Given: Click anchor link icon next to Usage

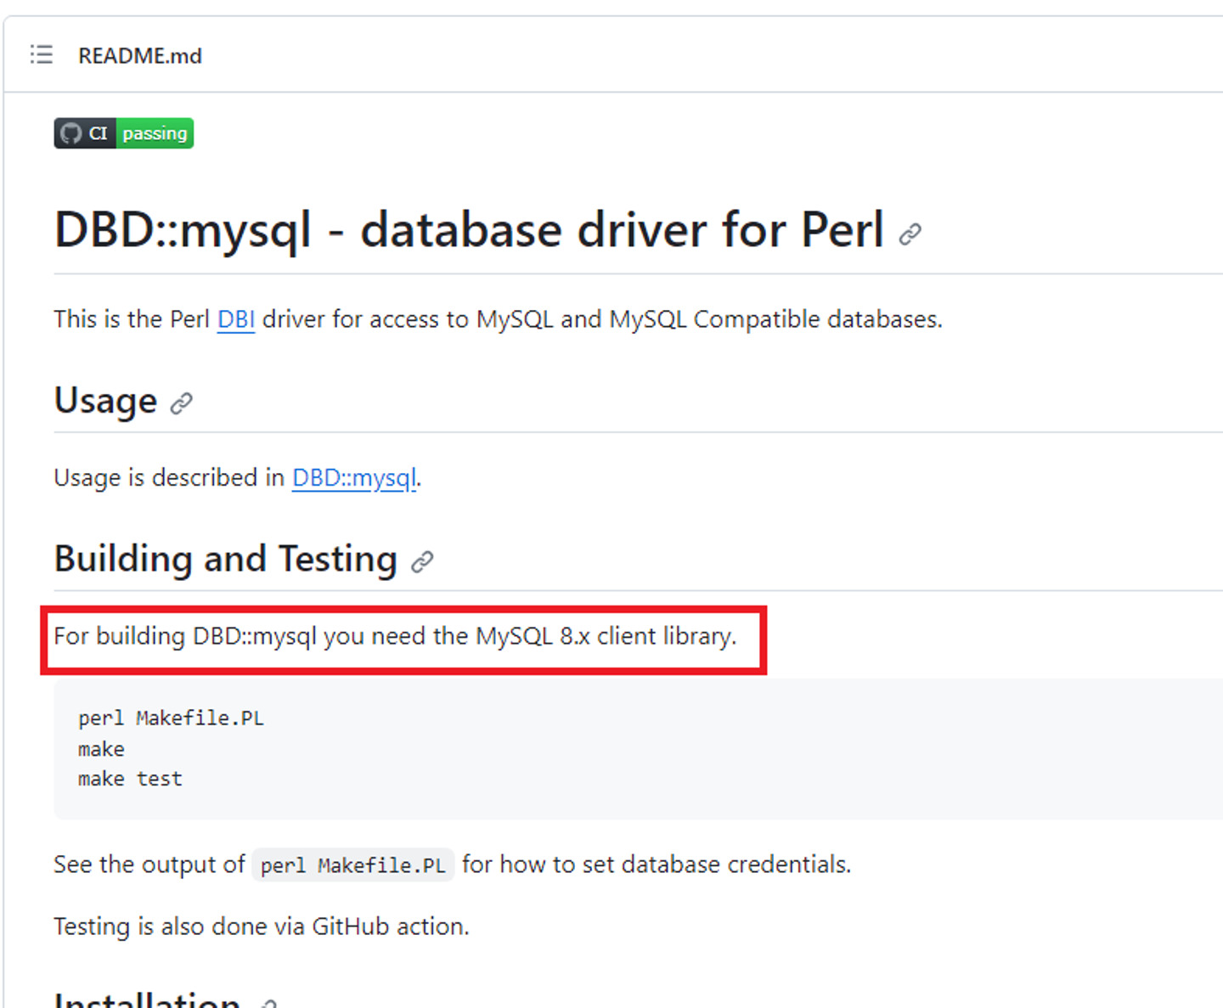Looking at the screenshot, I should point(181,403).
